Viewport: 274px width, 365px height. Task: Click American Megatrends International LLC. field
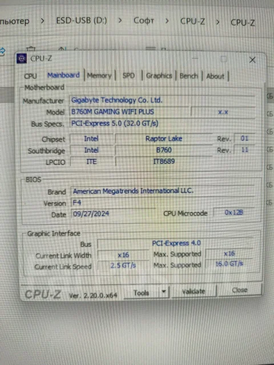(x=162, y=191)
